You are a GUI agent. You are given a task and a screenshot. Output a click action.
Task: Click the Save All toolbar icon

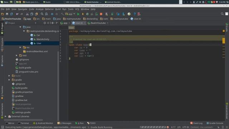(7, 14)
